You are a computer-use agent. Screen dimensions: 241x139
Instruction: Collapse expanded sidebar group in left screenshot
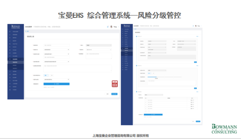22,59
